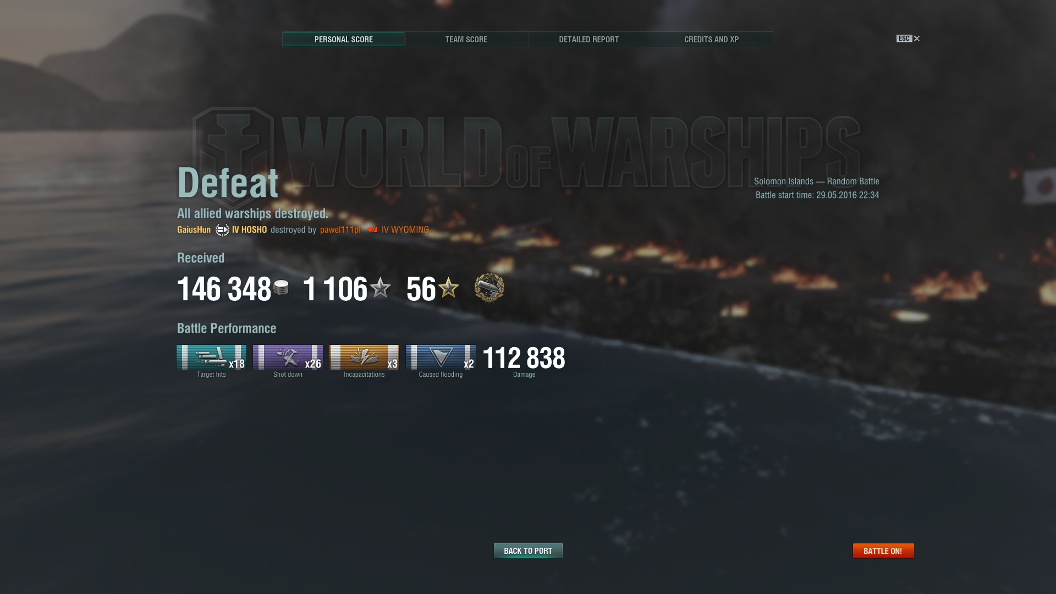Click the Battle On! button
This screenshot has width=1056, height=594.
pos(883,551)
